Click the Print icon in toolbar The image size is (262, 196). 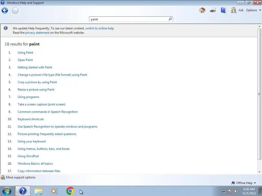[x=213, y=10]
